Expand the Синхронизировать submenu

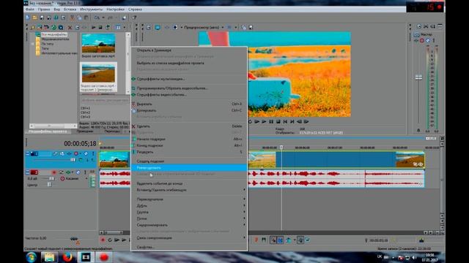click(189, 225)
